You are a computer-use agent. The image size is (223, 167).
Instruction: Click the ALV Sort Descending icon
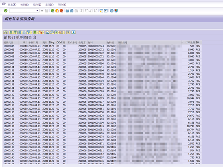point(15,33)
